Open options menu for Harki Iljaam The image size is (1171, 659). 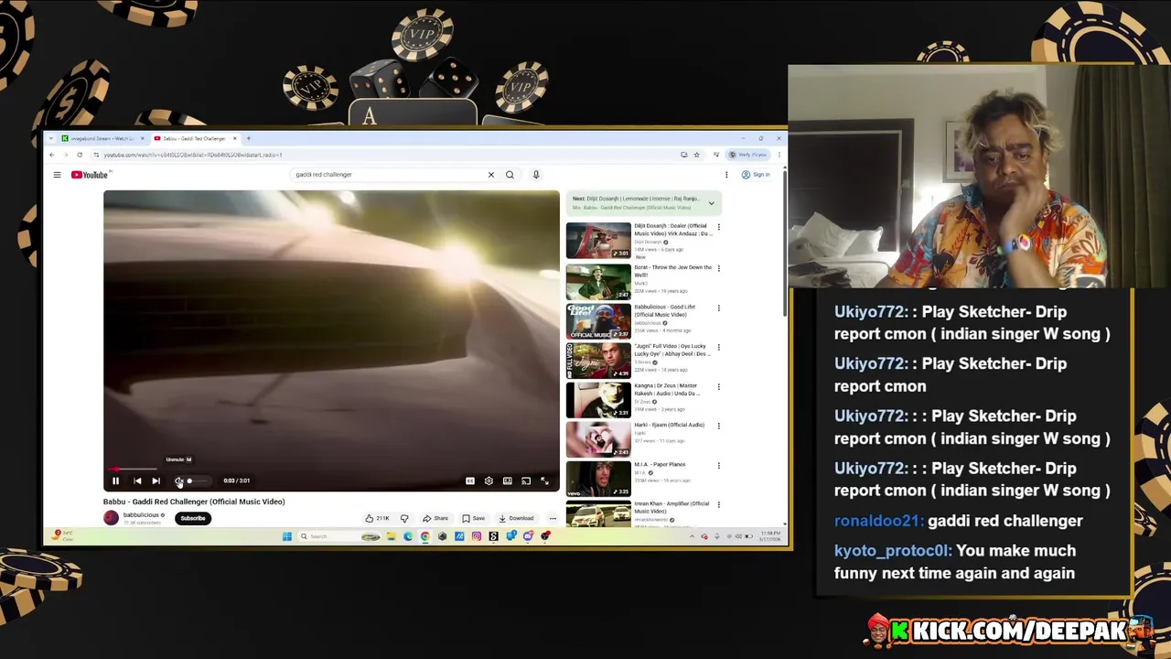coord(718,426)
